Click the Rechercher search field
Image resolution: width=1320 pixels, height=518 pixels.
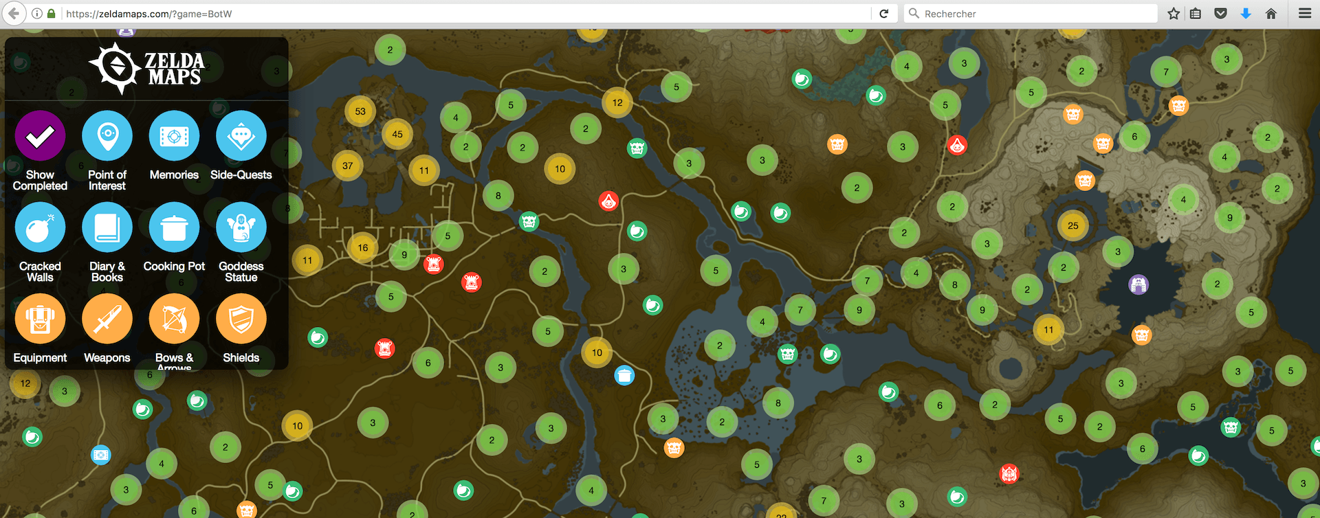pyautogui.click(x=1030, y=14)
